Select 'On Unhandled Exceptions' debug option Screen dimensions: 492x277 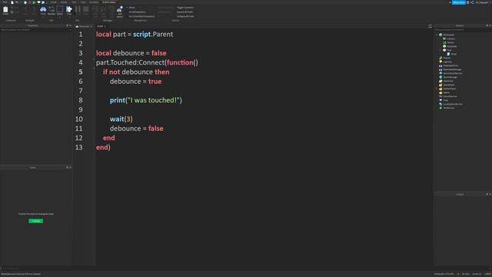(141, 16)
